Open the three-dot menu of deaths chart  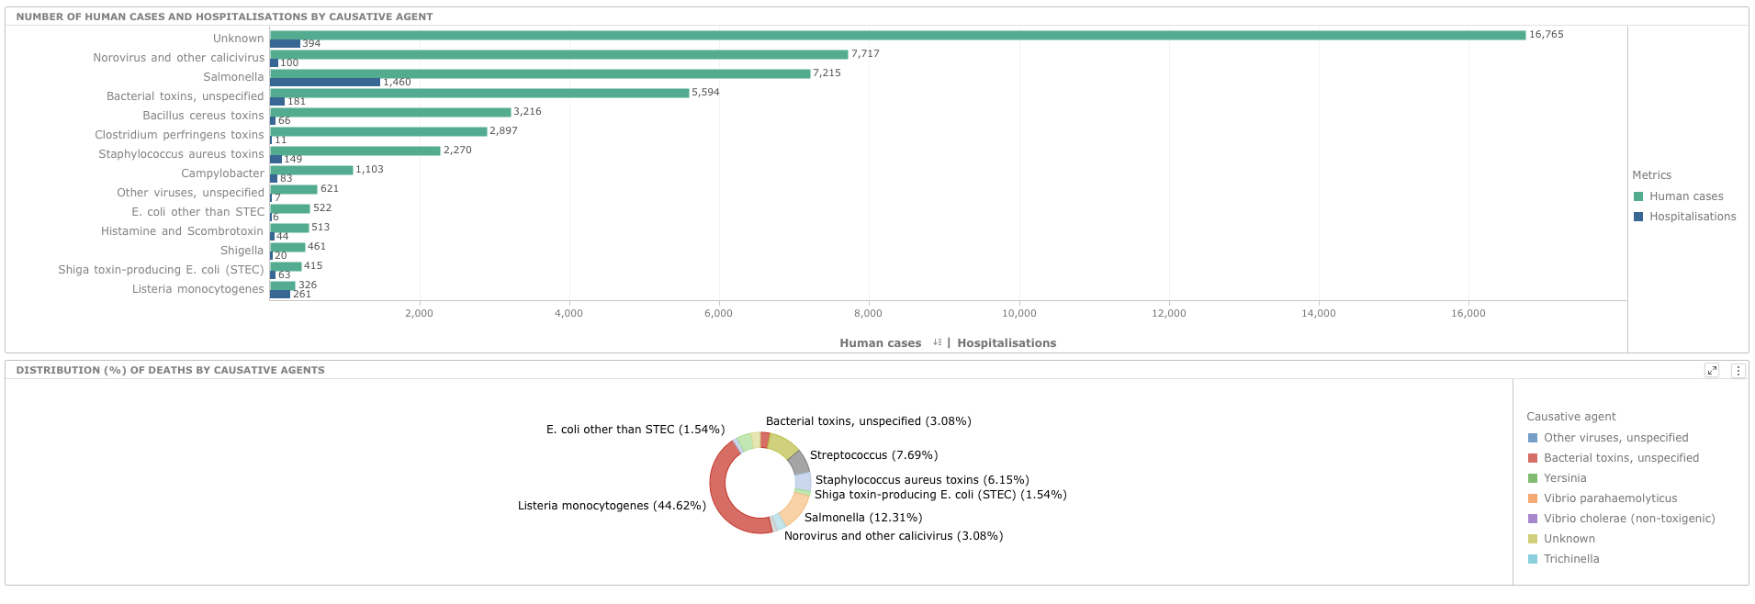(1738, 371)
